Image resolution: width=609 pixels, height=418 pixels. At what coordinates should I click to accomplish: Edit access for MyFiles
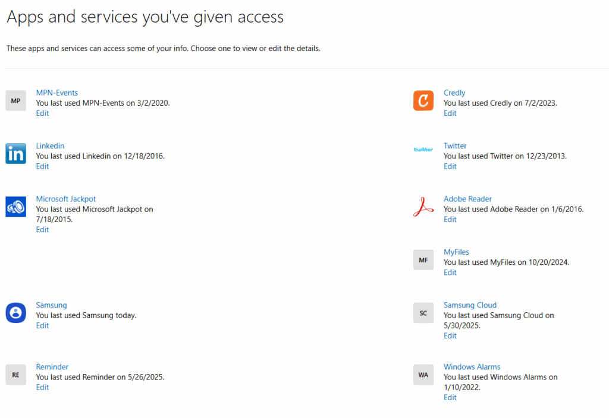tap(450, 273)
